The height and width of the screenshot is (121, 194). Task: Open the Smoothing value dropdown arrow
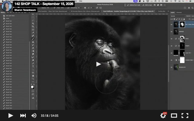82,8
